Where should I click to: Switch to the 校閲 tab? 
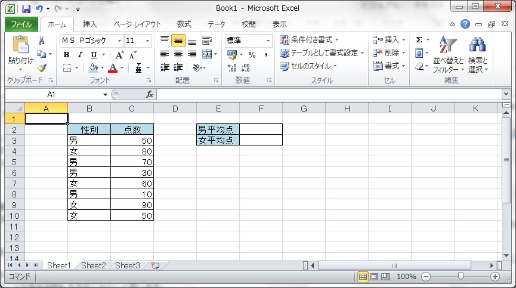pyautogui.click(x=249, y=24)
